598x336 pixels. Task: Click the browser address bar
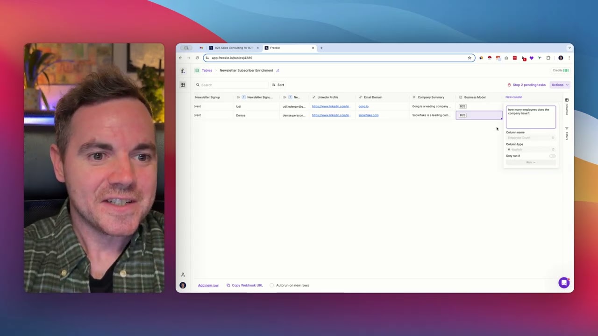point(339,58)
